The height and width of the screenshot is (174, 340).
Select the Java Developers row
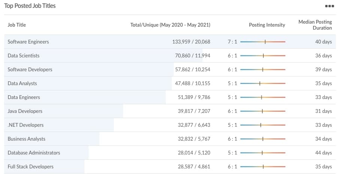coord(170,111)
